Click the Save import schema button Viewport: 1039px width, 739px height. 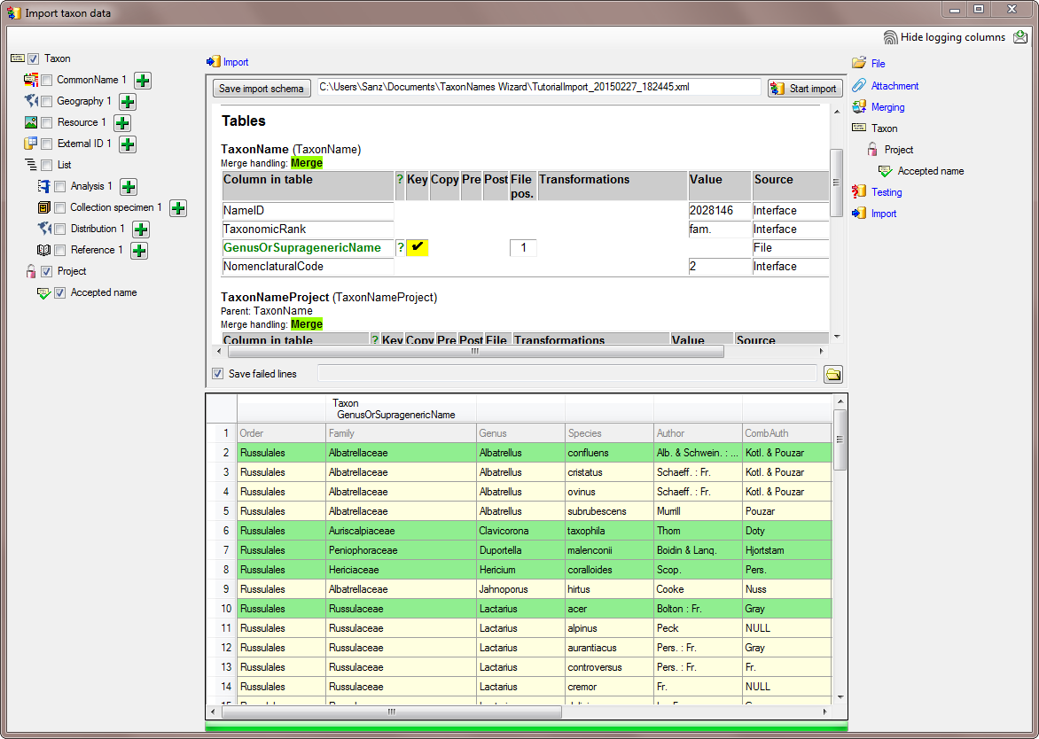[262, 89]
